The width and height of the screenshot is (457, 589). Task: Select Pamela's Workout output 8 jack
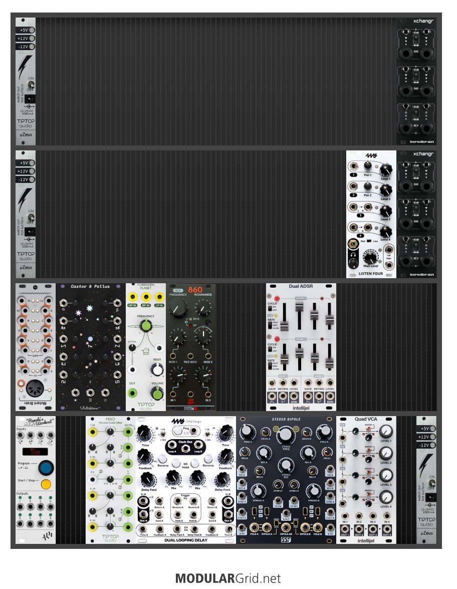pos(50,524)
